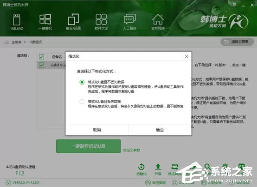Viewport: 257px width, 187px height.
Task: Click 取消 in format dialog
Action: pyautogui.click(x=97, y=130)
